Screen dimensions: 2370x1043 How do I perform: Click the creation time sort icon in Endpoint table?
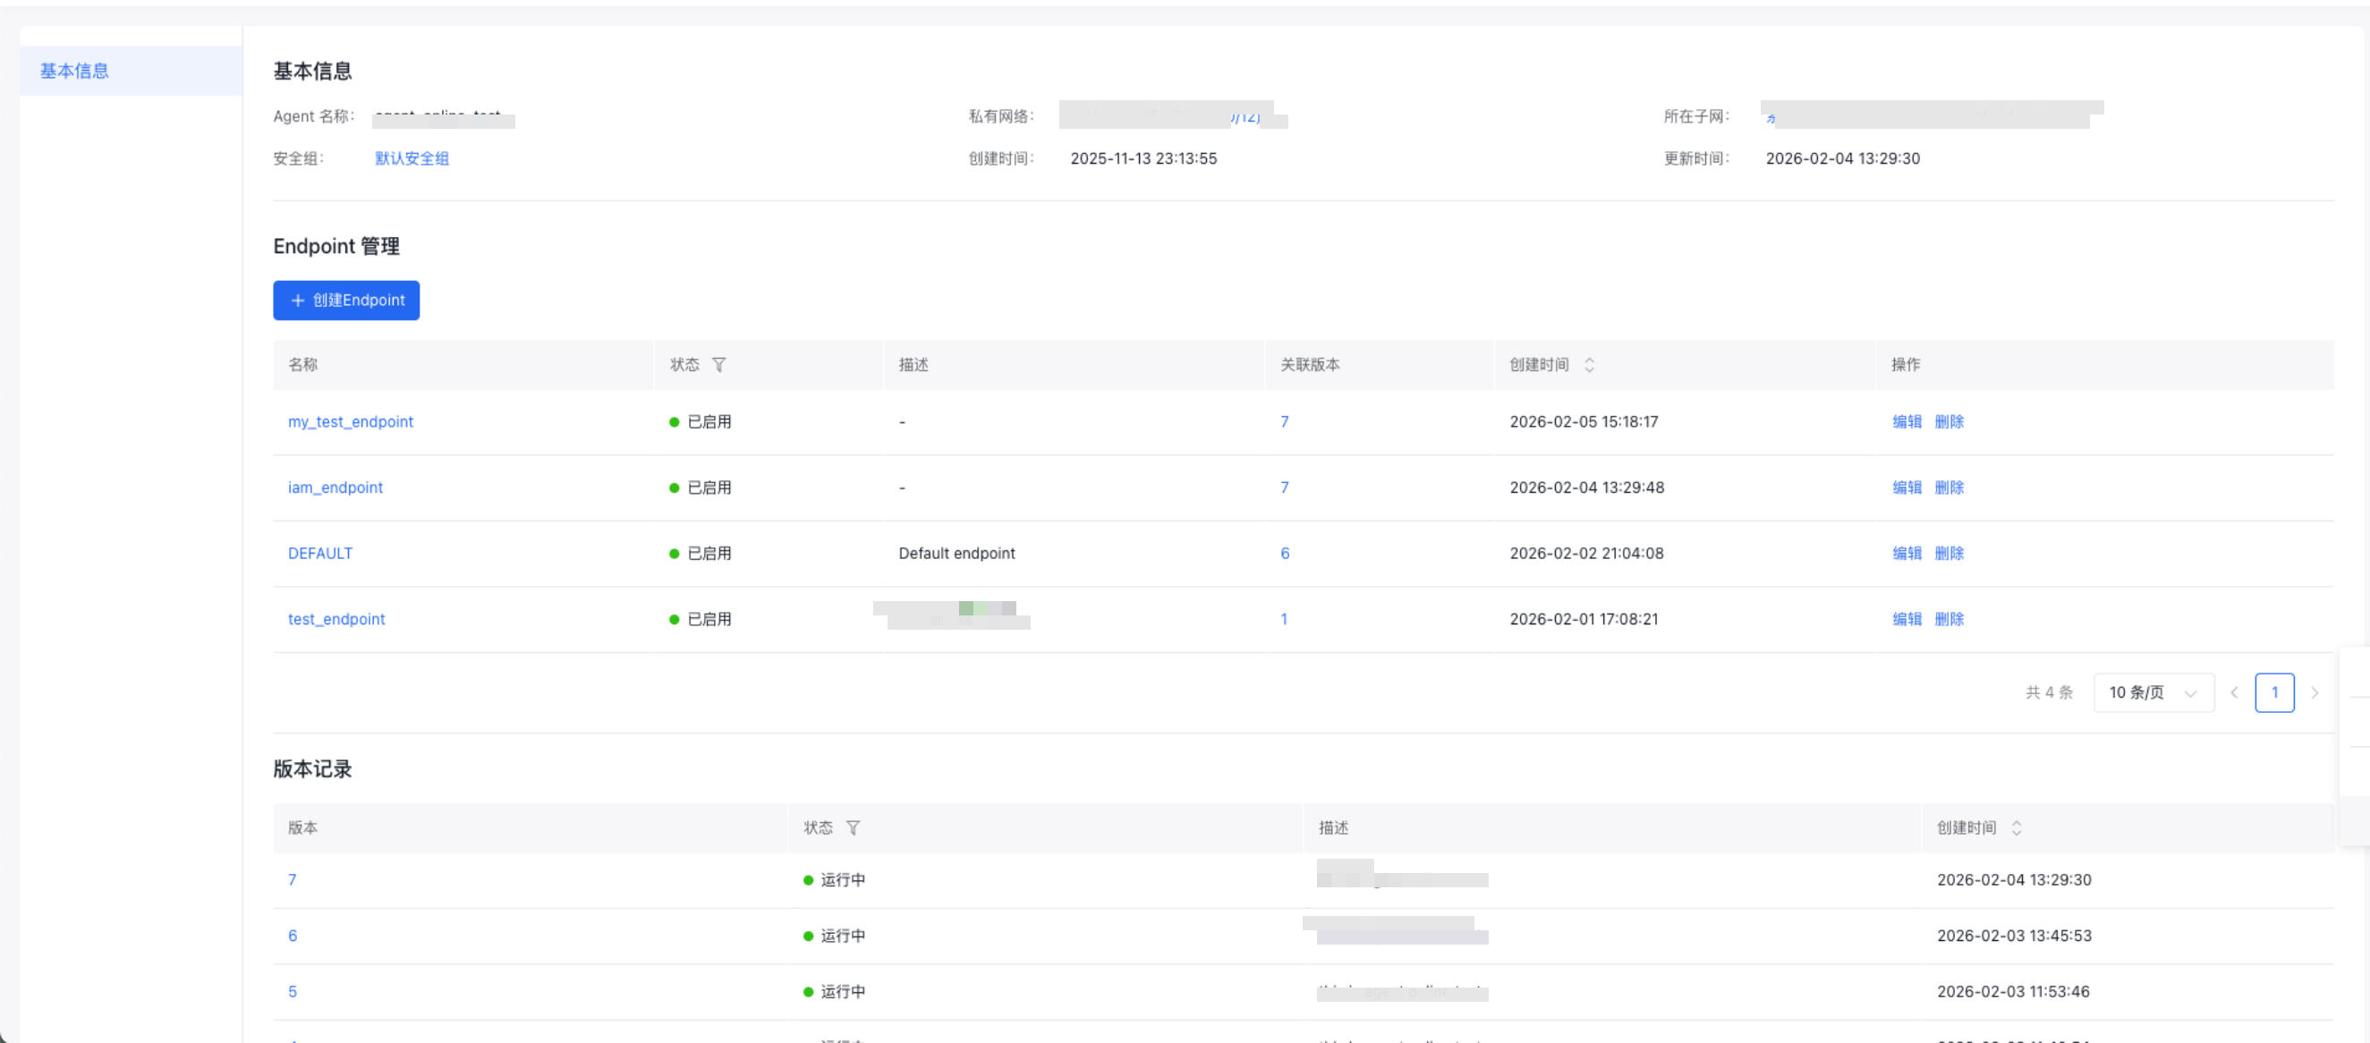click(1589, 365)
